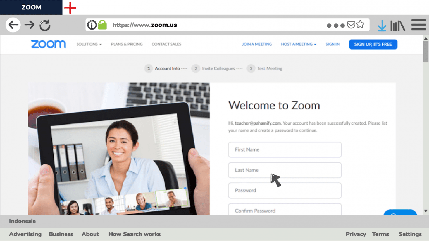Click Sign Up, It's Free button
The width and height of the screenshot is (429, 241).
pyautogui.click(x=373, y=44)
